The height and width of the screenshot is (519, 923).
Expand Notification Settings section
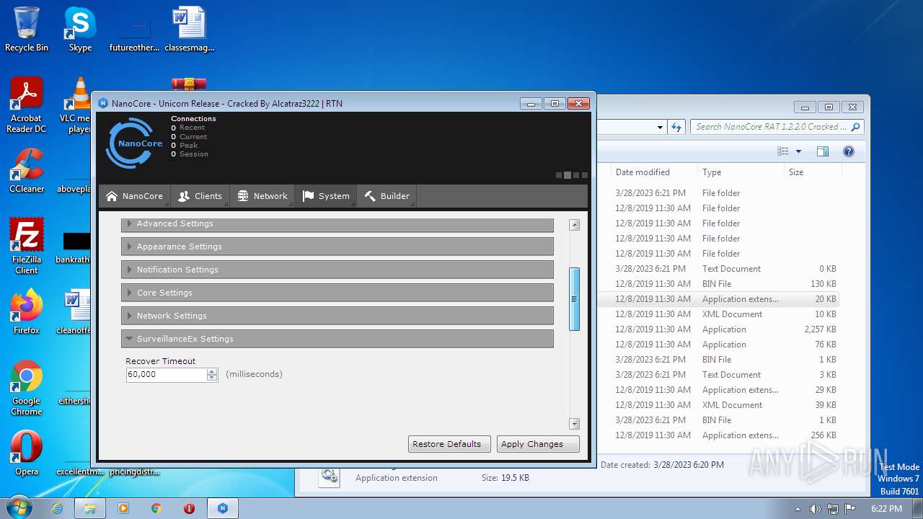click(x=337, y=270)
